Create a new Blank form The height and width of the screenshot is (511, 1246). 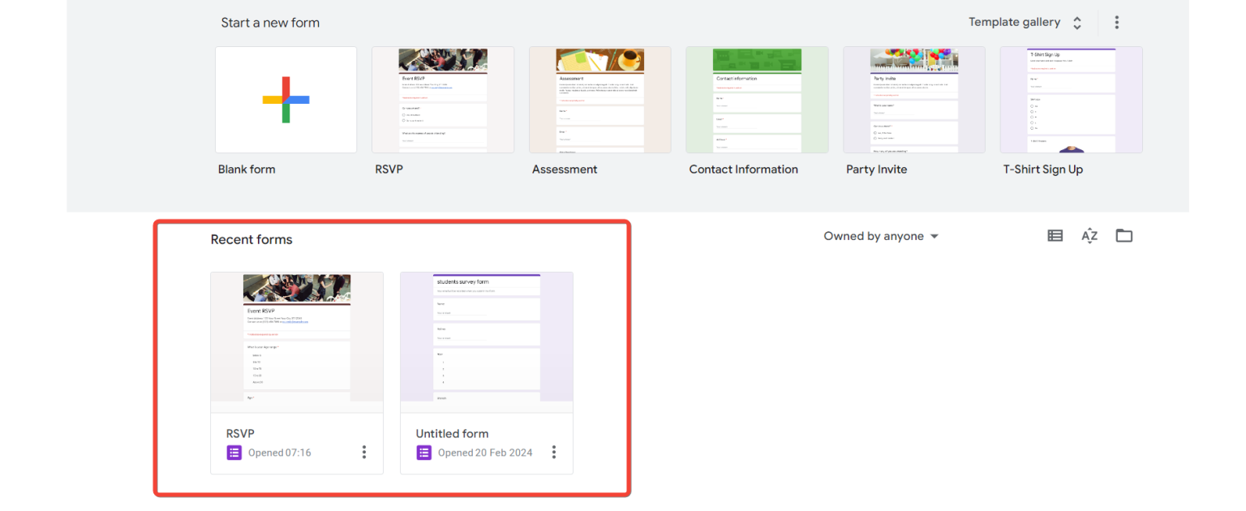point(286,100)
